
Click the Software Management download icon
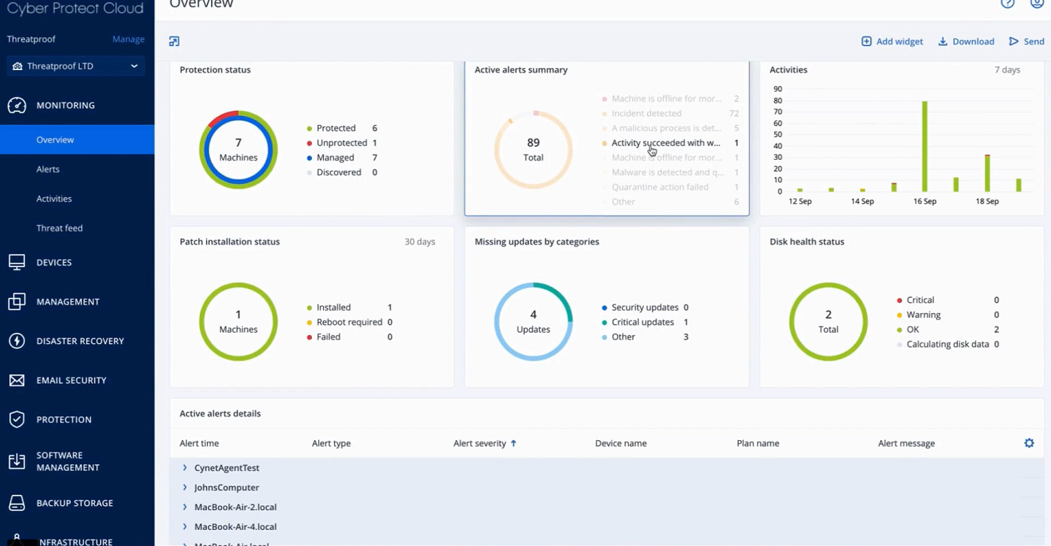tap(17, 461)
